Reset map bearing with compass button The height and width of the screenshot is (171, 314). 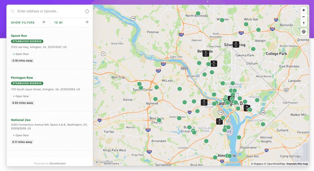point(303,23)
